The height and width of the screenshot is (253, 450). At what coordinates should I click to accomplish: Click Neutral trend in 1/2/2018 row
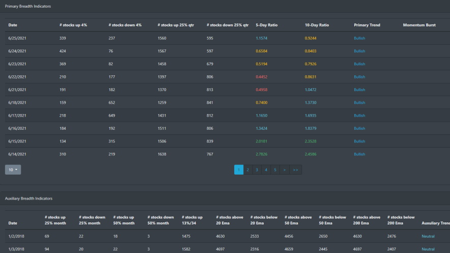pyautogui.click(x=428, y=236)
